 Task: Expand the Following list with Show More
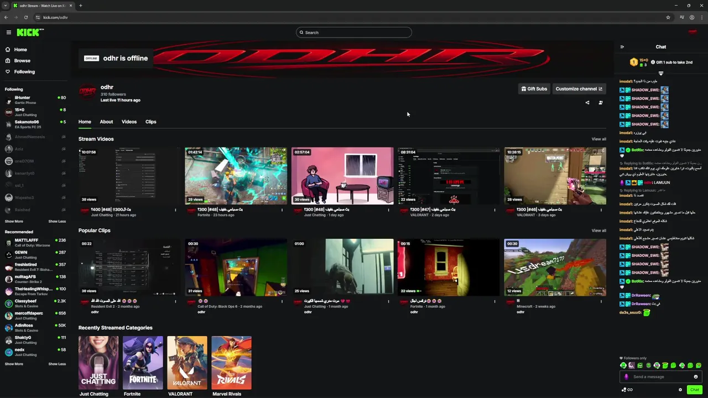pyautogui.click(x=14, y=221)
